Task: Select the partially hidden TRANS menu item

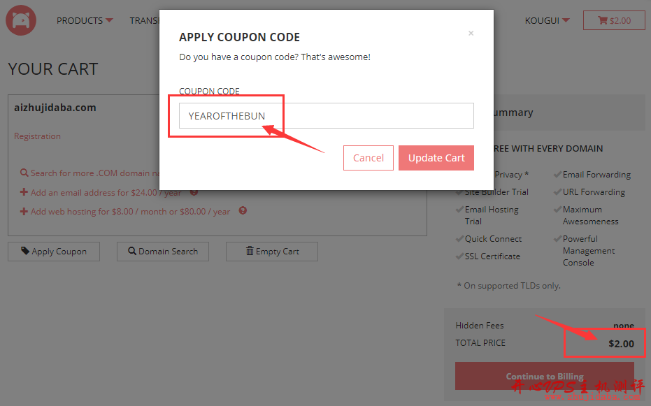Action: pos(145,20)
